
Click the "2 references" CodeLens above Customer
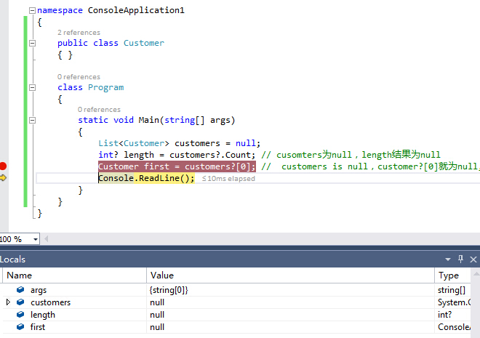tap(79, 33)
